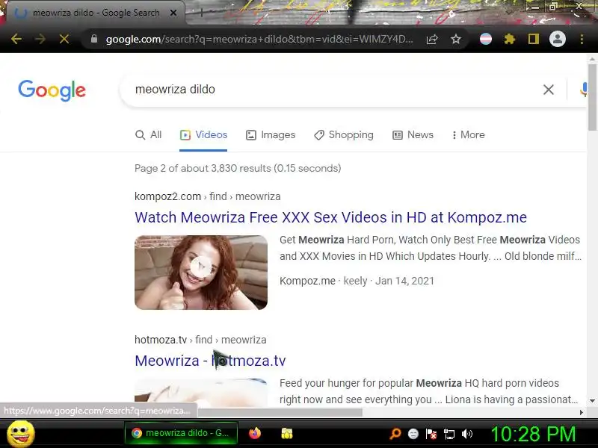Click the round face tray icon

point(413,434)
